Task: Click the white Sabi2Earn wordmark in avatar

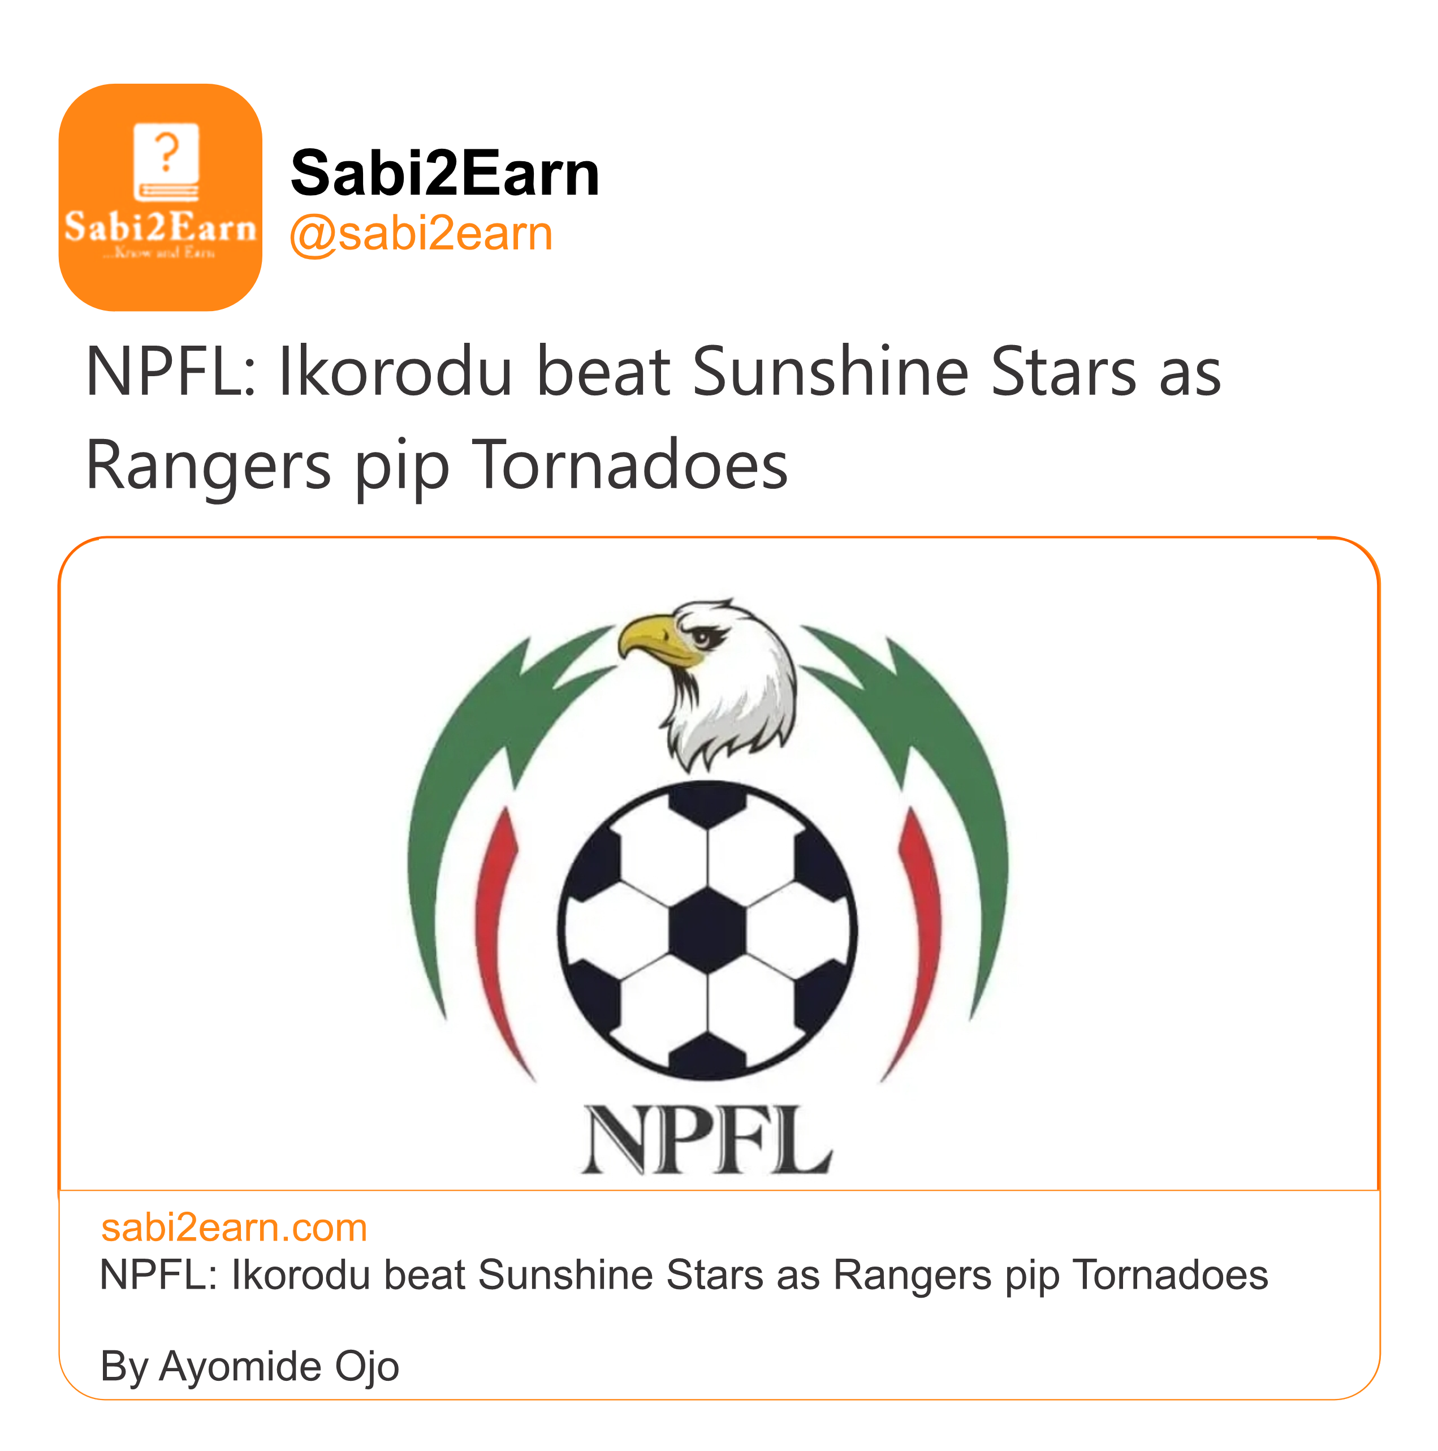Action: pyautogui.click(x=160, y=227)
